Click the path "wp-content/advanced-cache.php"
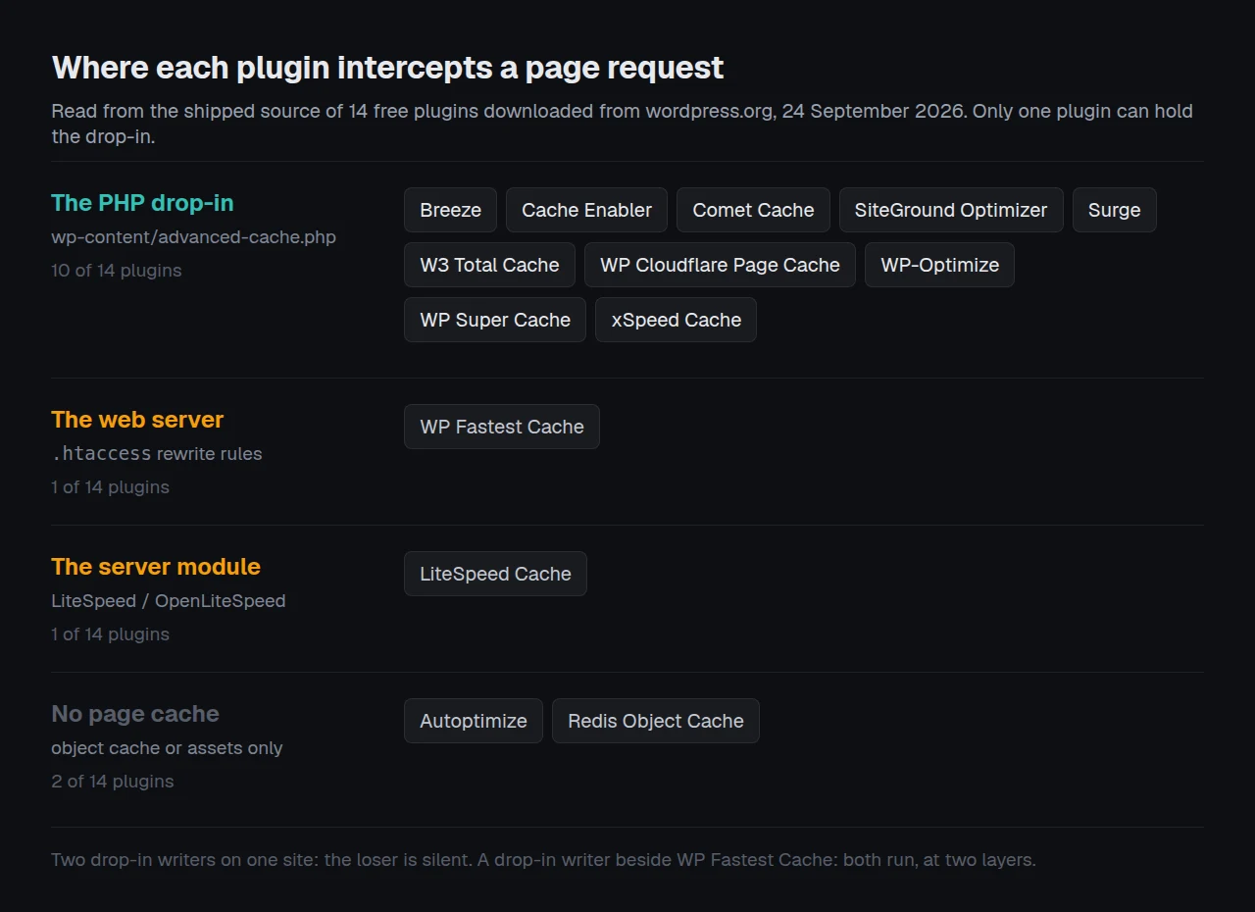 click(193, 237)
